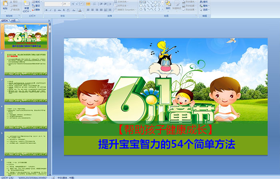The height and width of the screenshot is (179, 280).
Task: Increase the list indent level
Action: pyautogui.click(x=105, y=4)
